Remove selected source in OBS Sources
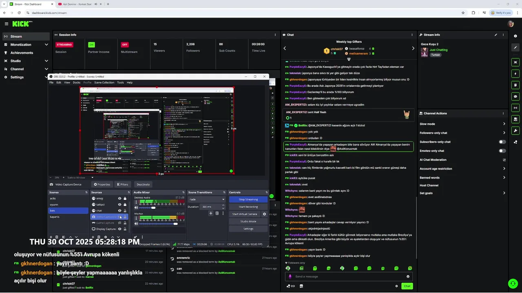Screen dimensions: 522x293 (99, 237)
